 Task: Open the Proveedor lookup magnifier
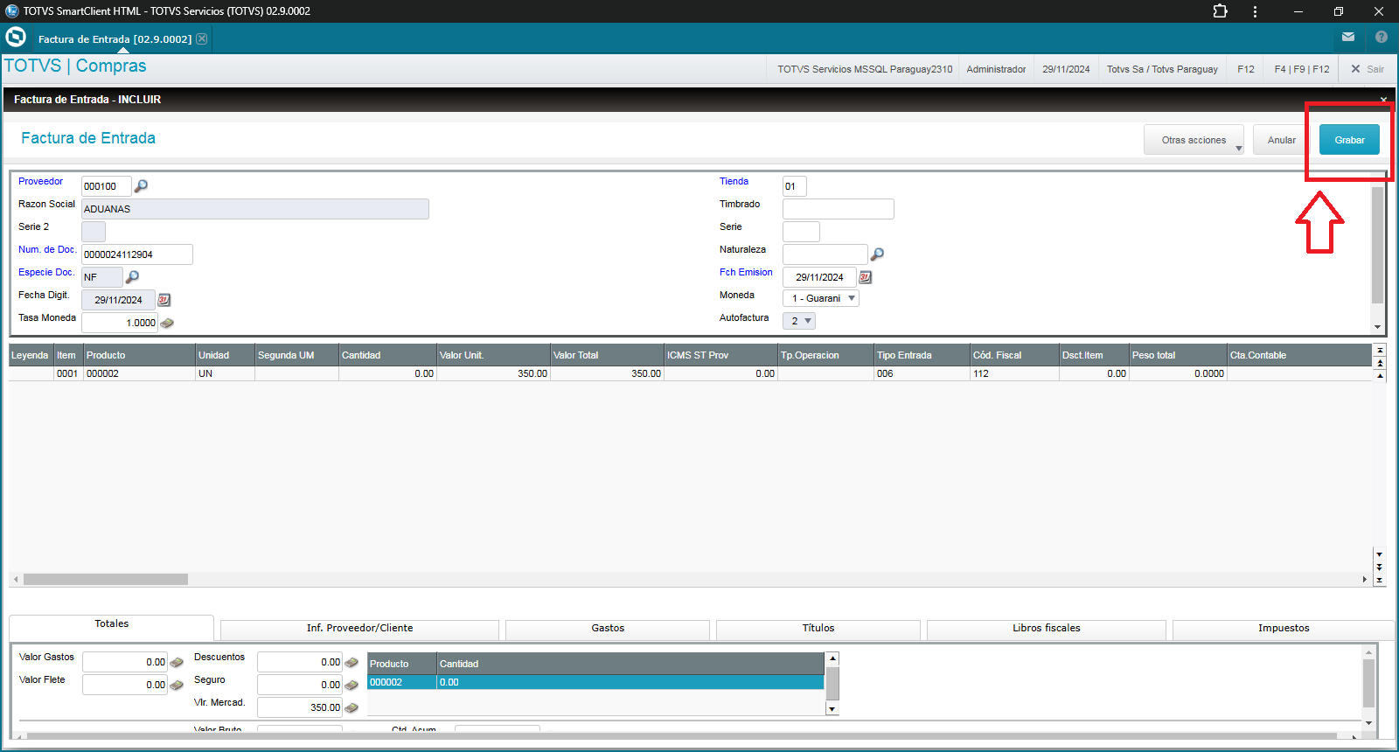pyautogui.click(x=141, y=185)
